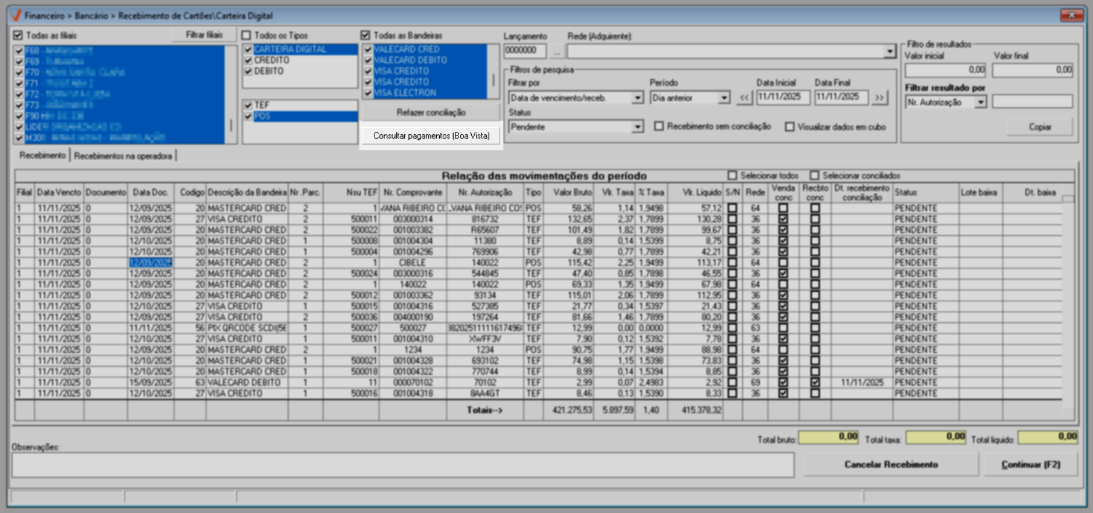Click the Cancelar Recebimento button
Viewport: 1093px width, 513px height.
click(891, 465)
